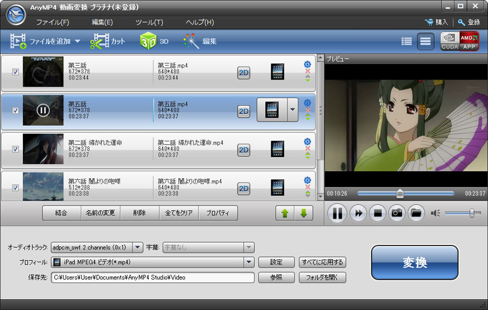Uncheck the 第六話 闇よりの咆哮 checkbox
The height and width of the screenshot is (310, 488).
(x=16, y=188)
